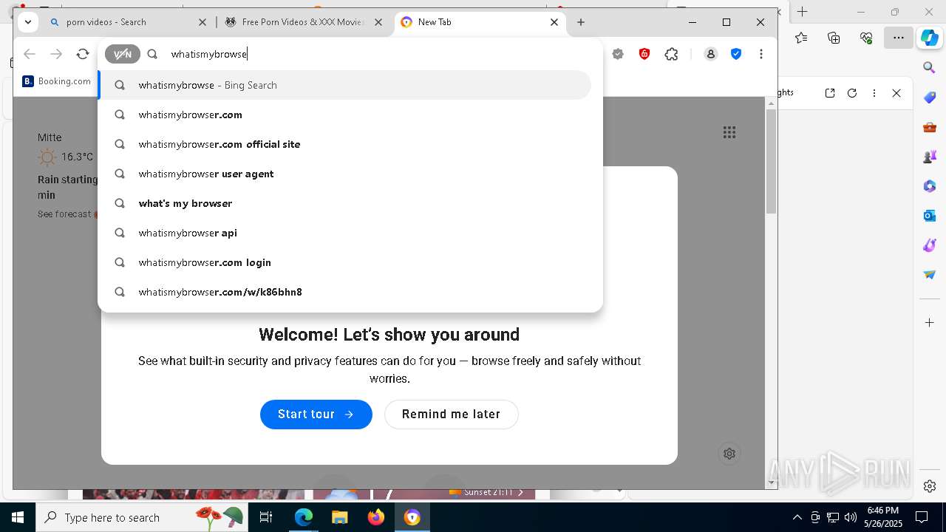This screenshot has height=532, width=946.
Task: Click the 'Remind me later' button
Action: click(451, 414)
